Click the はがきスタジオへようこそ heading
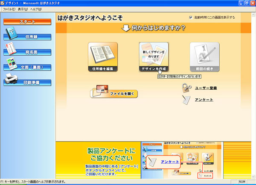Screen dimensions: 256x185 90,18
